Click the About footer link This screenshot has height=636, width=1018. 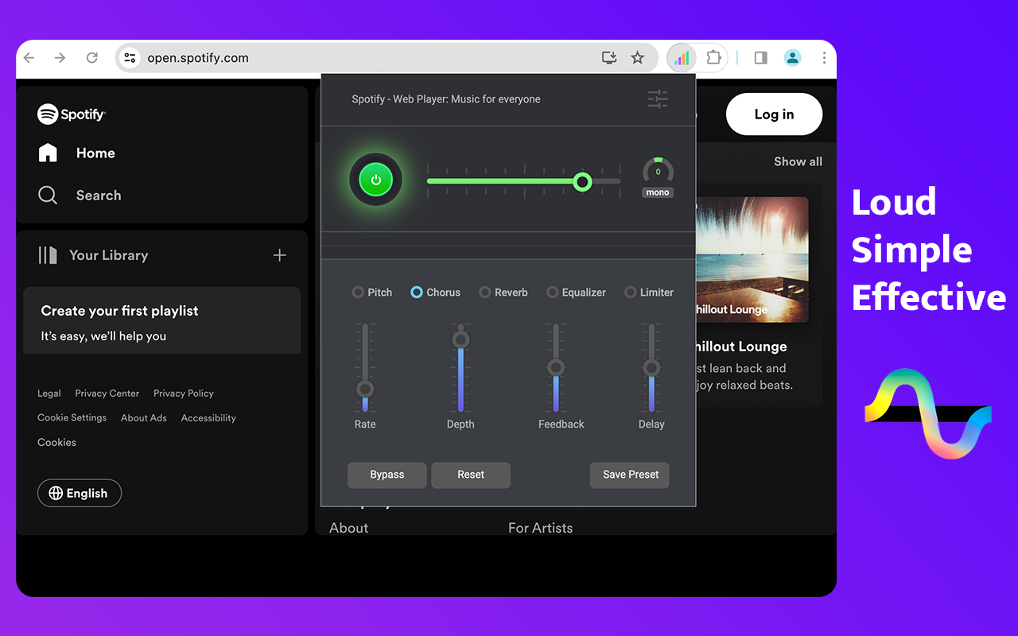349,528
